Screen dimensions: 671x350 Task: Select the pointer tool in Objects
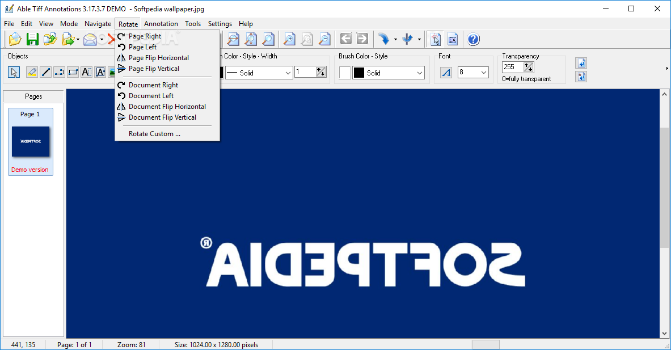(x=14, y=72)
